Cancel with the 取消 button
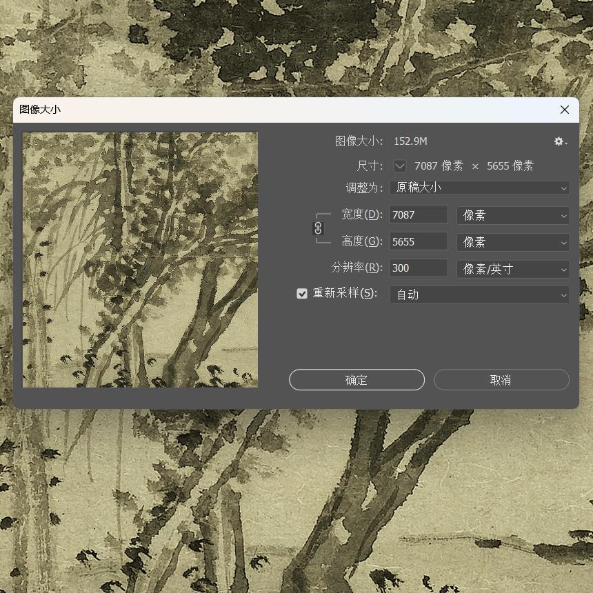 point(501,380)
